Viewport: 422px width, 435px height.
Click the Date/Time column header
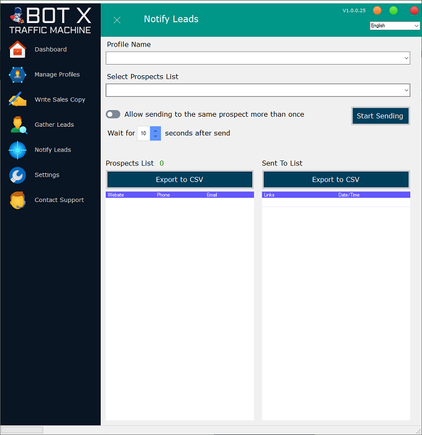click(349, 195)
